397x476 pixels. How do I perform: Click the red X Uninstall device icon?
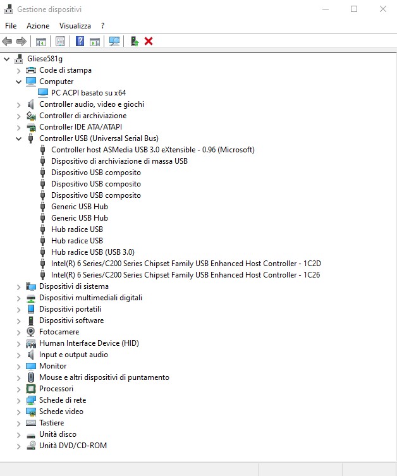tap(149, 41)
